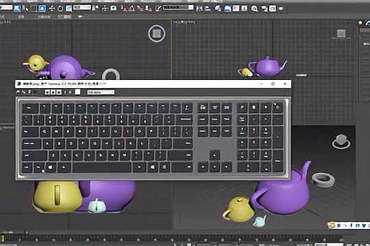
Task: Click the Create tab sun icon in command panel
Action: [x=360, y=23]
